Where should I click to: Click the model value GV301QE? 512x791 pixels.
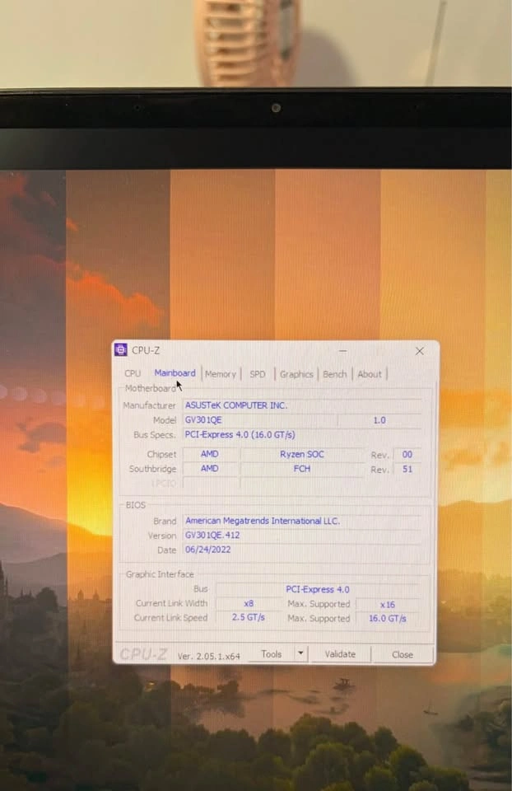tap(259, 419)
